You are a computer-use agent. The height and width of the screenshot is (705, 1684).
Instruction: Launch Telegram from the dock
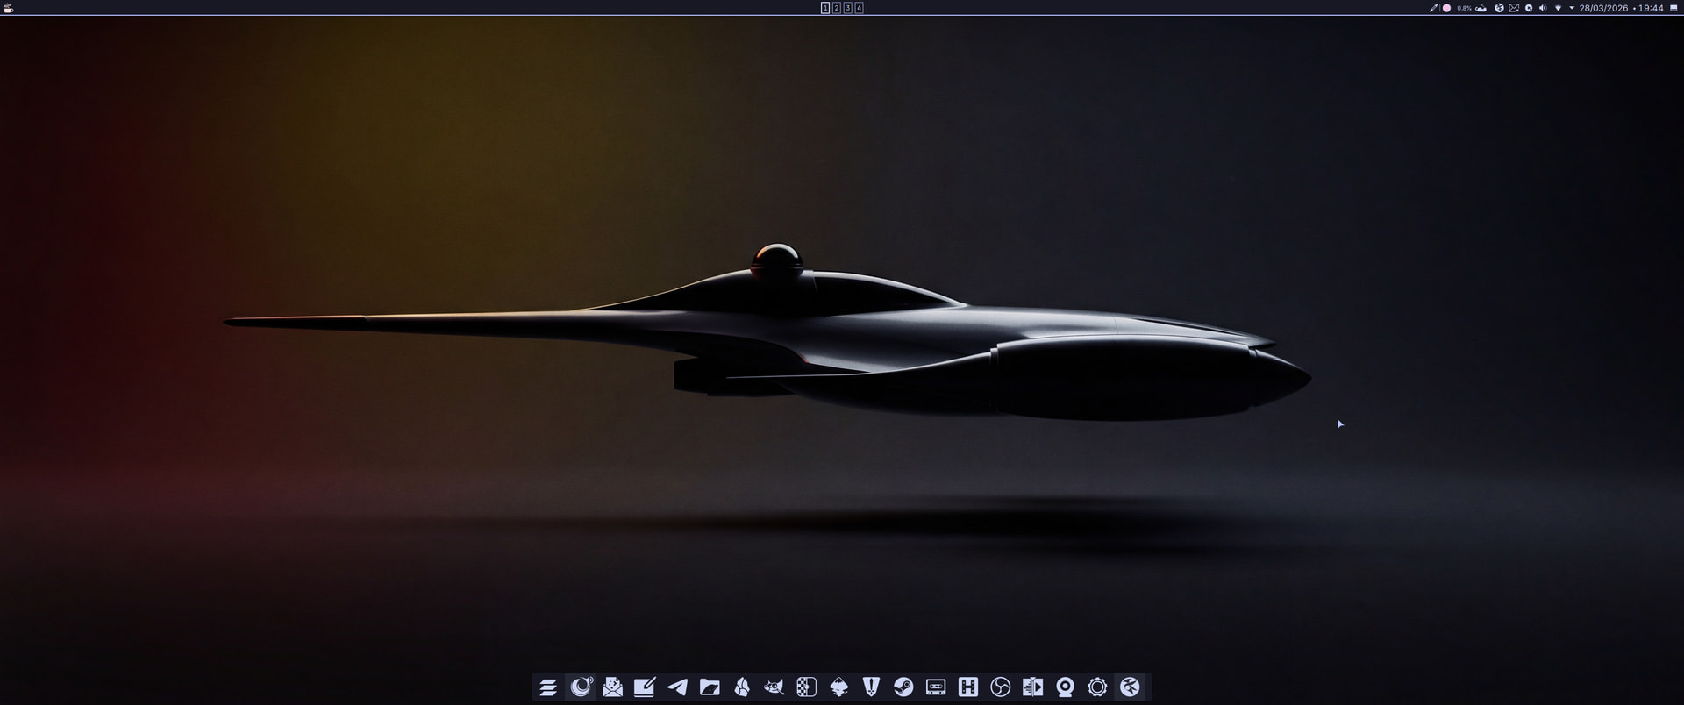(677, 687)
